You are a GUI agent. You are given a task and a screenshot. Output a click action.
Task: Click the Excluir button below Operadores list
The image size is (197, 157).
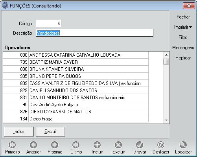pos(50,131)
